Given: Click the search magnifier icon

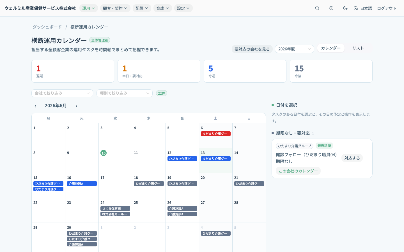Looking at the screenshot, I should pyautogui.click(x=317, y=8).
